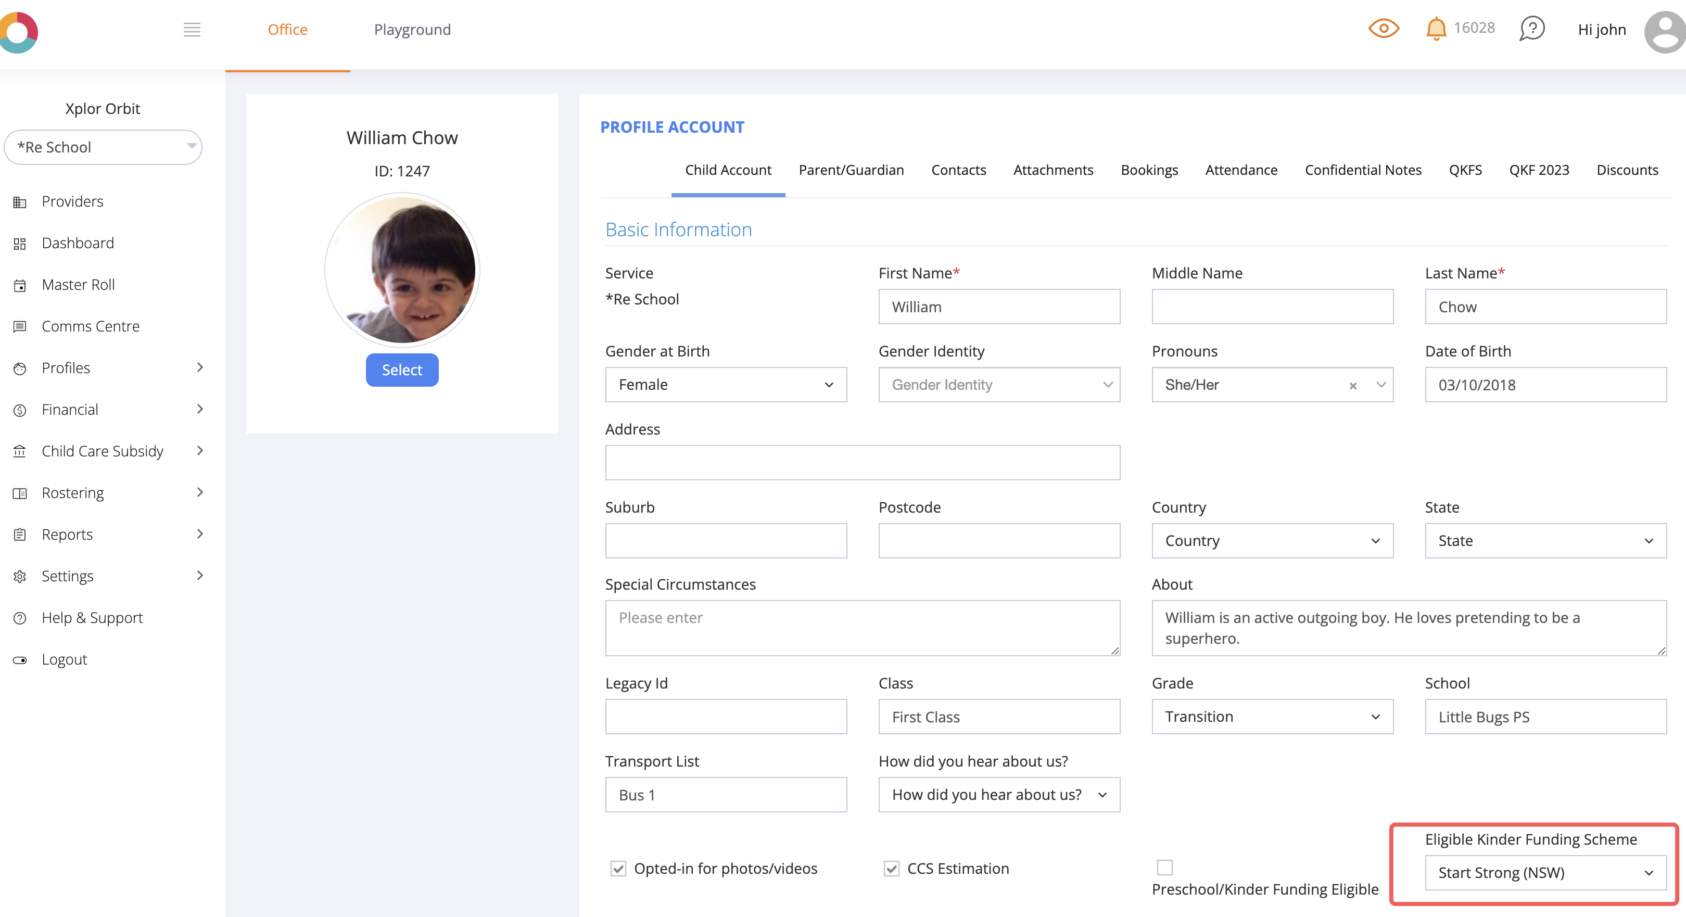Disable CCS Estimation
Screen dimensions: 1686x917
tap(892, 869)
